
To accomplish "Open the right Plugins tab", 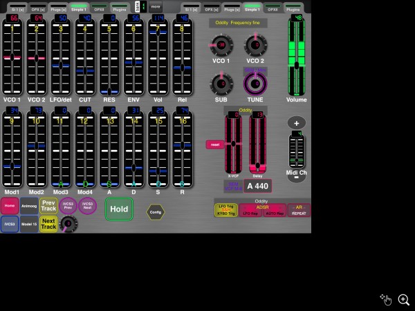I will point(293,8).
